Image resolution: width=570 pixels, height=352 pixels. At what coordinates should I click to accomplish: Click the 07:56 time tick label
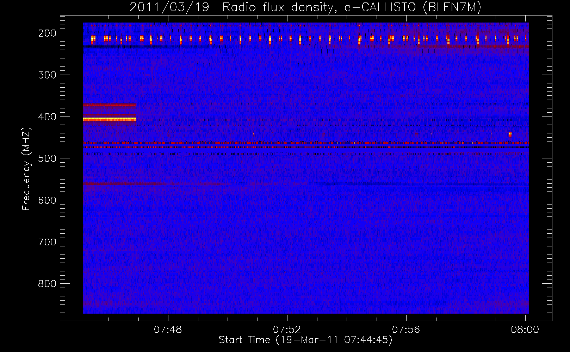click(406, 330)
